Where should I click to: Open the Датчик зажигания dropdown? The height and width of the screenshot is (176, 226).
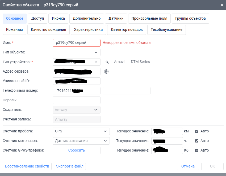tap(81, 141)
